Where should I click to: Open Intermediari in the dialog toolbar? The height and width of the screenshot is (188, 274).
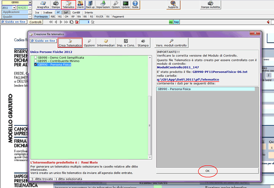tap(106, 43)
